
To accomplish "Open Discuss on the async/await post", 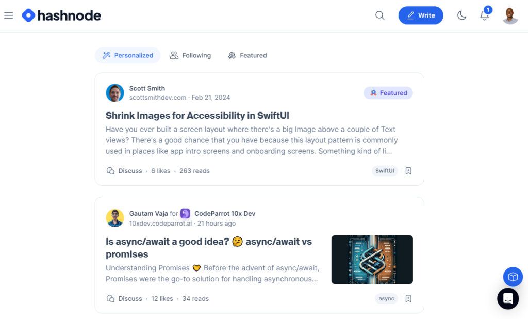I will [124, 299].
